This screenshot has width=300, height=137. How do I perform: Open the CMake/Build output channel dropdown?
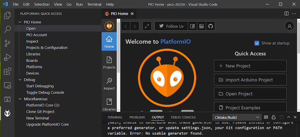[x=237, y=117]
